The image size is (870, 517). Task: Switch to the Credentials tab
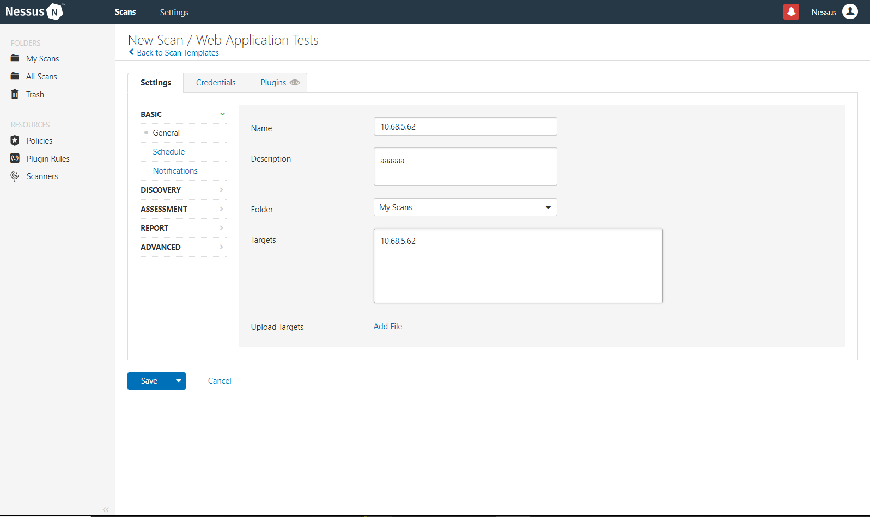pos(216,83)
